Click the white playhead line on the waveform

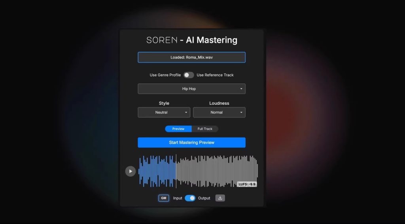coord(176,171)
